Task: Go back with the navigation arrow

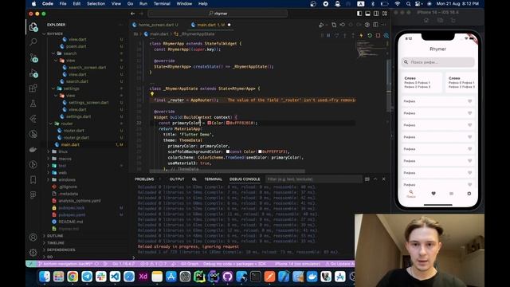Action: tap(133, 14)
